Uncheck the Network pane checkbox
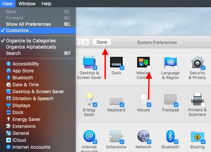Viewport: 211px width, 152px height. coord(149,142)
